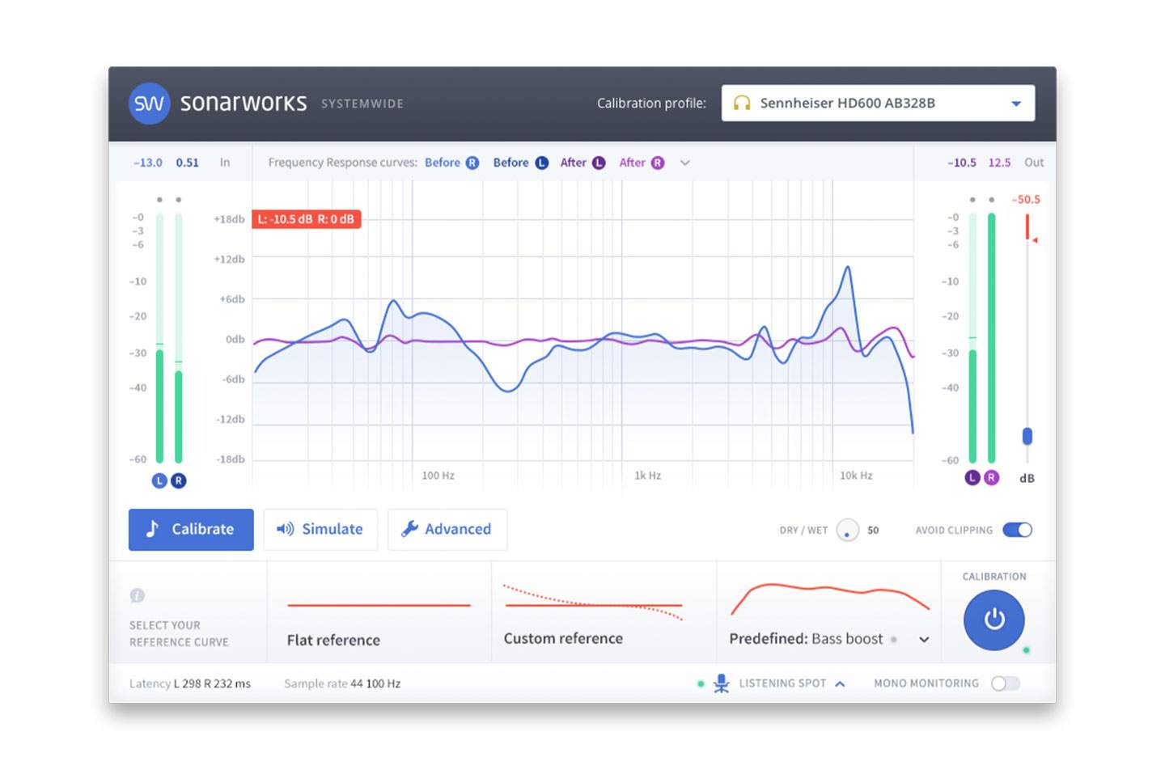
Task: Click the Simulate button
Action: point(320,529)
